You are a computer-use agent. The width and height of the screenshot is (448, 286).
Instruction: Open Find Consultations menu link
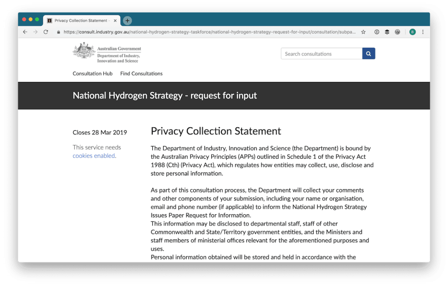click(x=141, y=73)
